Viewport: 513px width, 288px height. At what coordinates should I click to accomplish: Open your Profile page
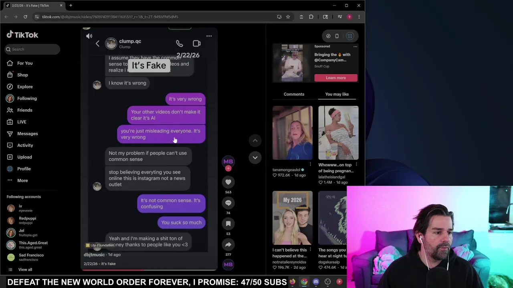pos(24,169)
